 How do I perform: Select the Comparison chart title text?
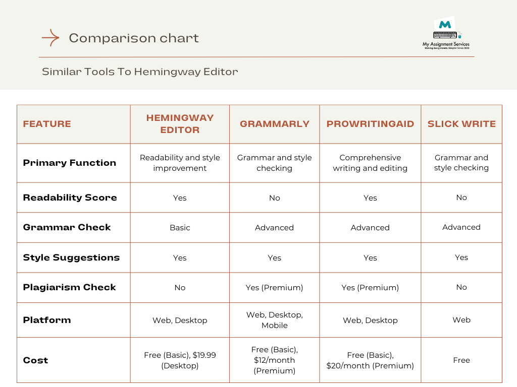click(x=133, y=38)
